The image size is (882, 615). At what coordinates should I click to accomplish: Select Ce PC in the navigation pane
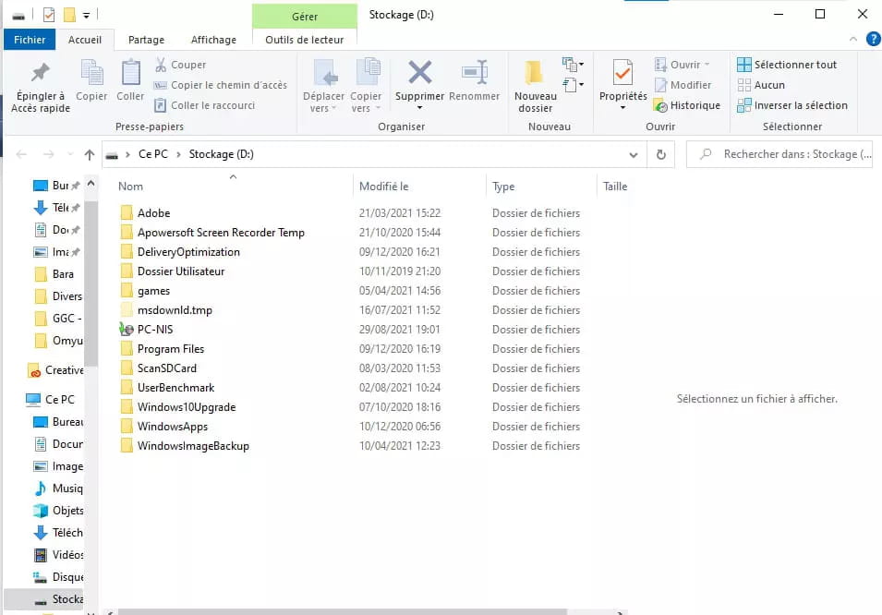(x=51, y=400)
